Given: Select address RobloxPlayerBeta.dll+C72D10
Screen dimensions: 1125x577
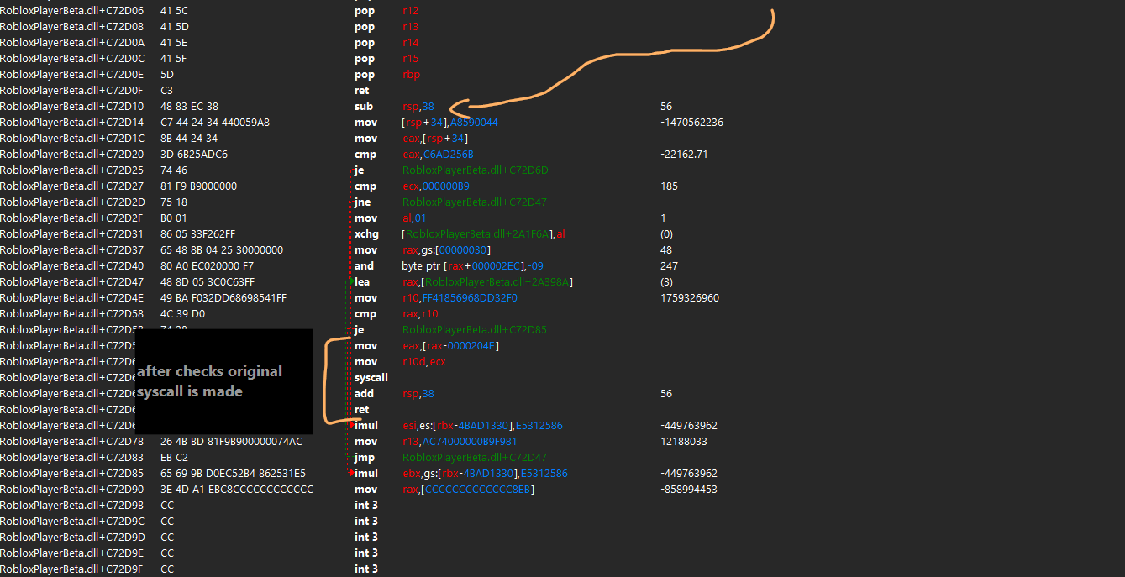Looking at the screenshot, I should click(x=72, y=107).
